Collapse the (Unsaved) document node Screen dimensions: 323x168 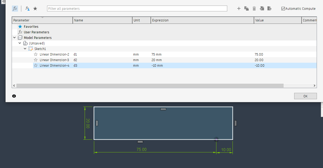point(20,43)
